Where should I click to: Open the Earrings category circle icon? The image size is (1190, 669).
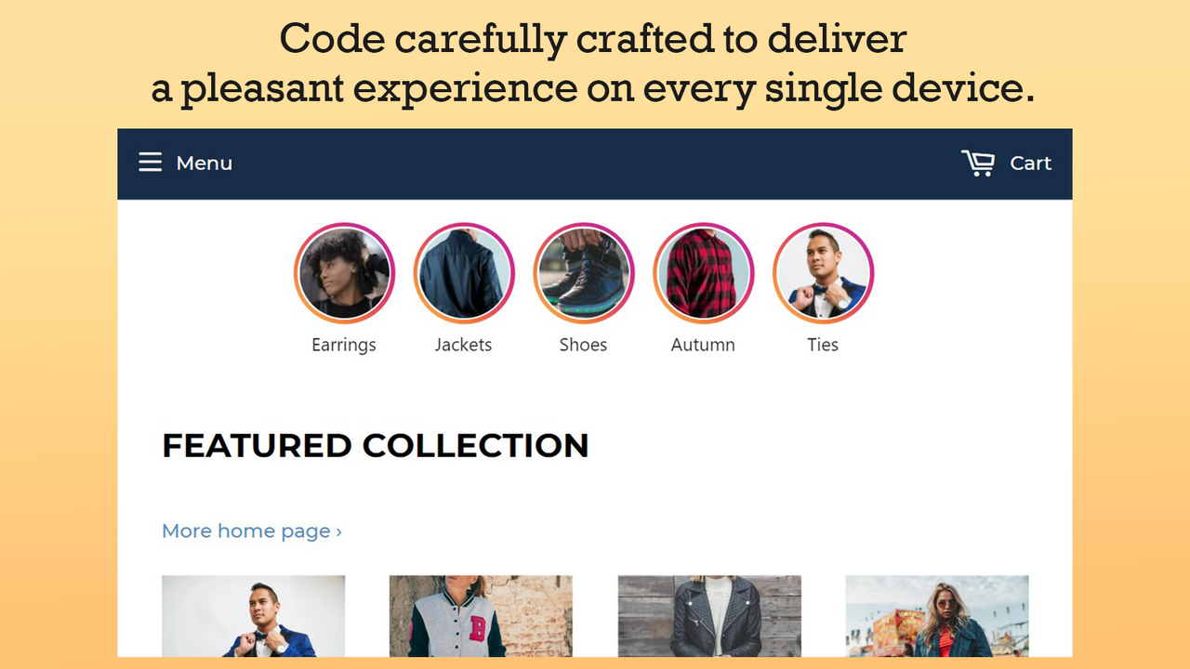pyautogui.click(x=344, y=272)
